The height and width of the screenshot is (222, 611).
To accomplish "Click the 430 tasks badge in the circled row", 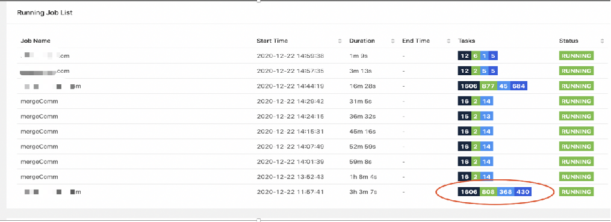I will point(523,192).
